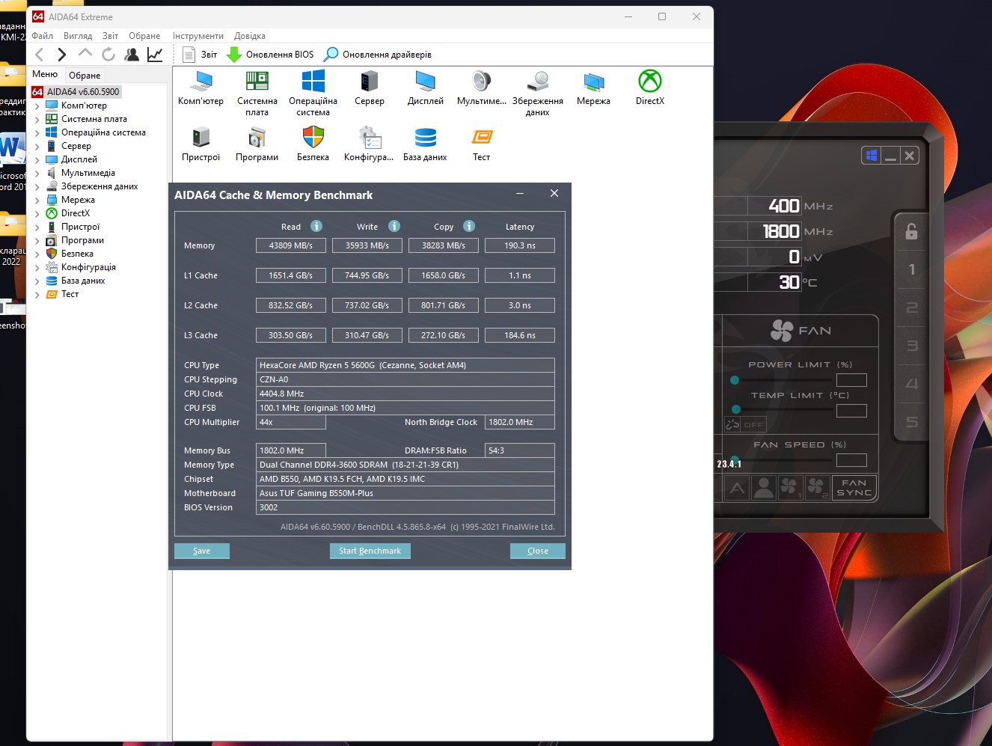Screen dimensions: 992x746
Task: Select fan 1 in Afterburner
Action: click(x=790, y=489)
